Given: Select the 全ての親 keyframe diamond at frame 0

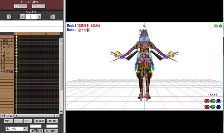Looking at the screenshot, I should (17, 37).
